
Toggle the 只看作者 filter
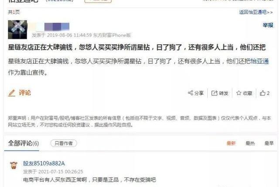[x=64, y=143]
